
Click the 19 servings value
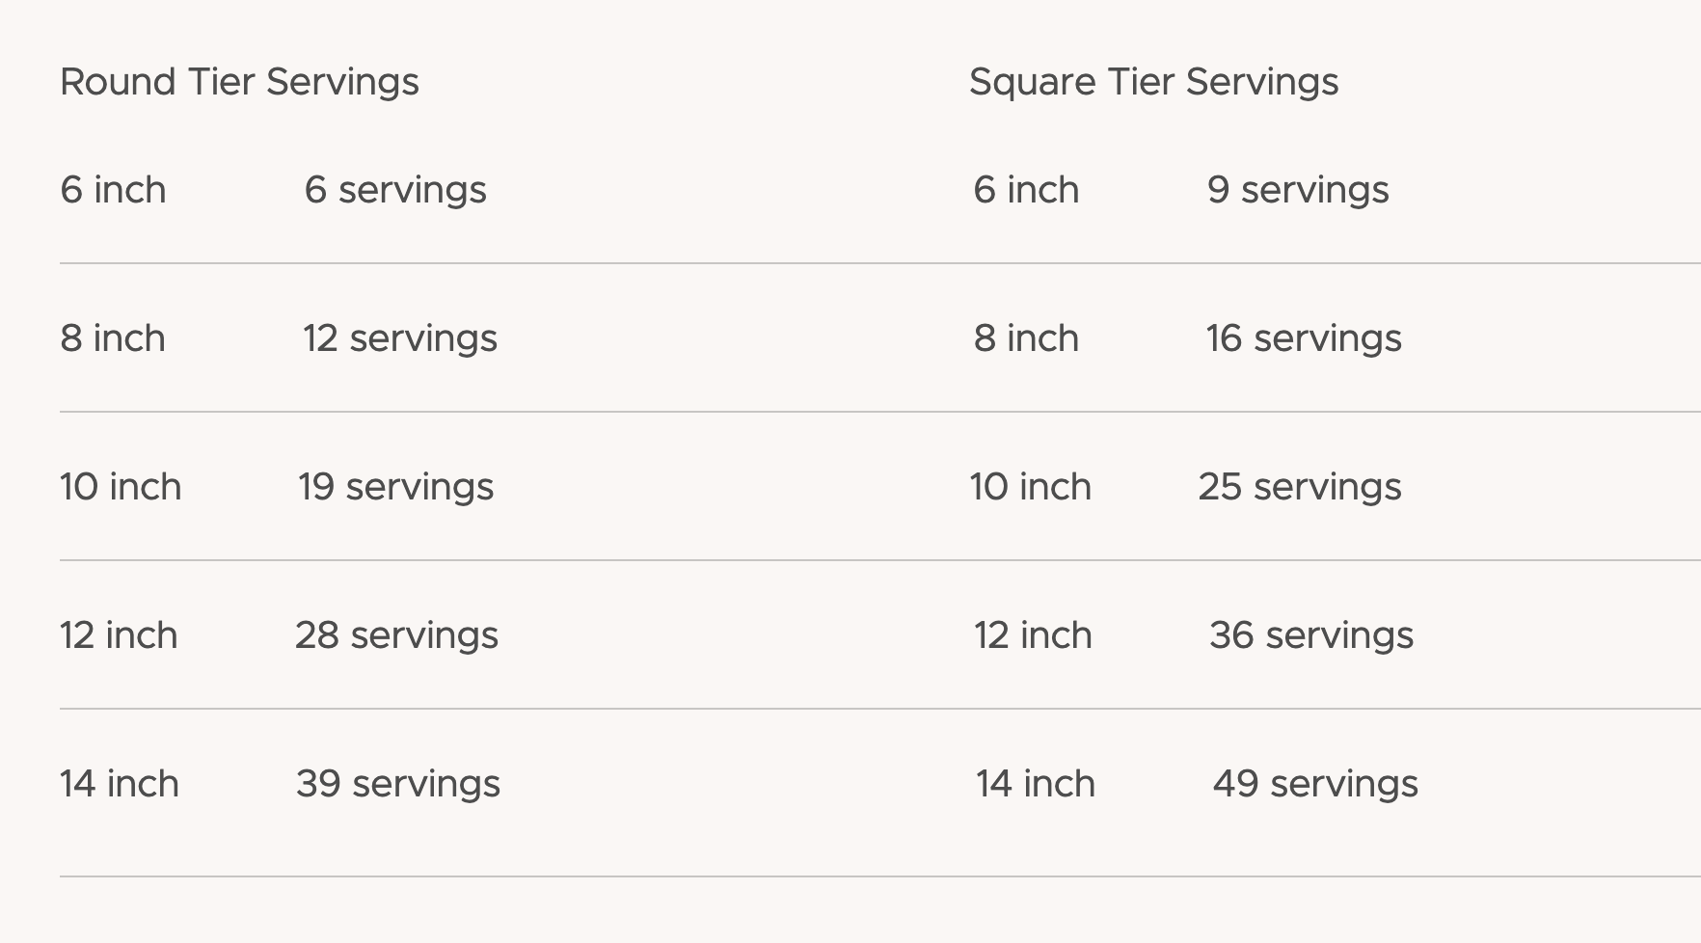tap(395, 487)
